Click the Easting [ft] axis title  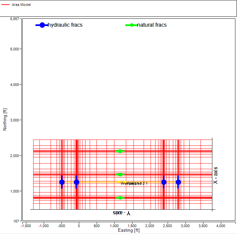[x=129, y=230]
